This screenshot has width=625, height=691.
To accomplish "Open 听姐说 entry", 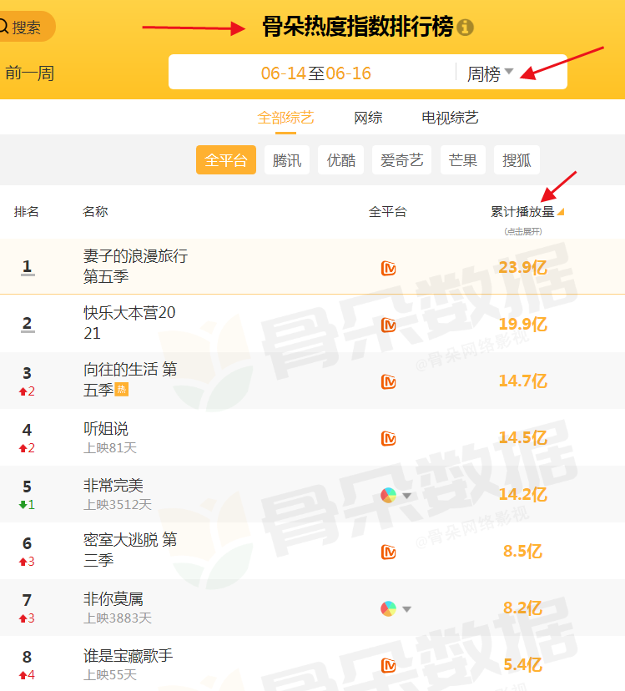I will point(106,428).
